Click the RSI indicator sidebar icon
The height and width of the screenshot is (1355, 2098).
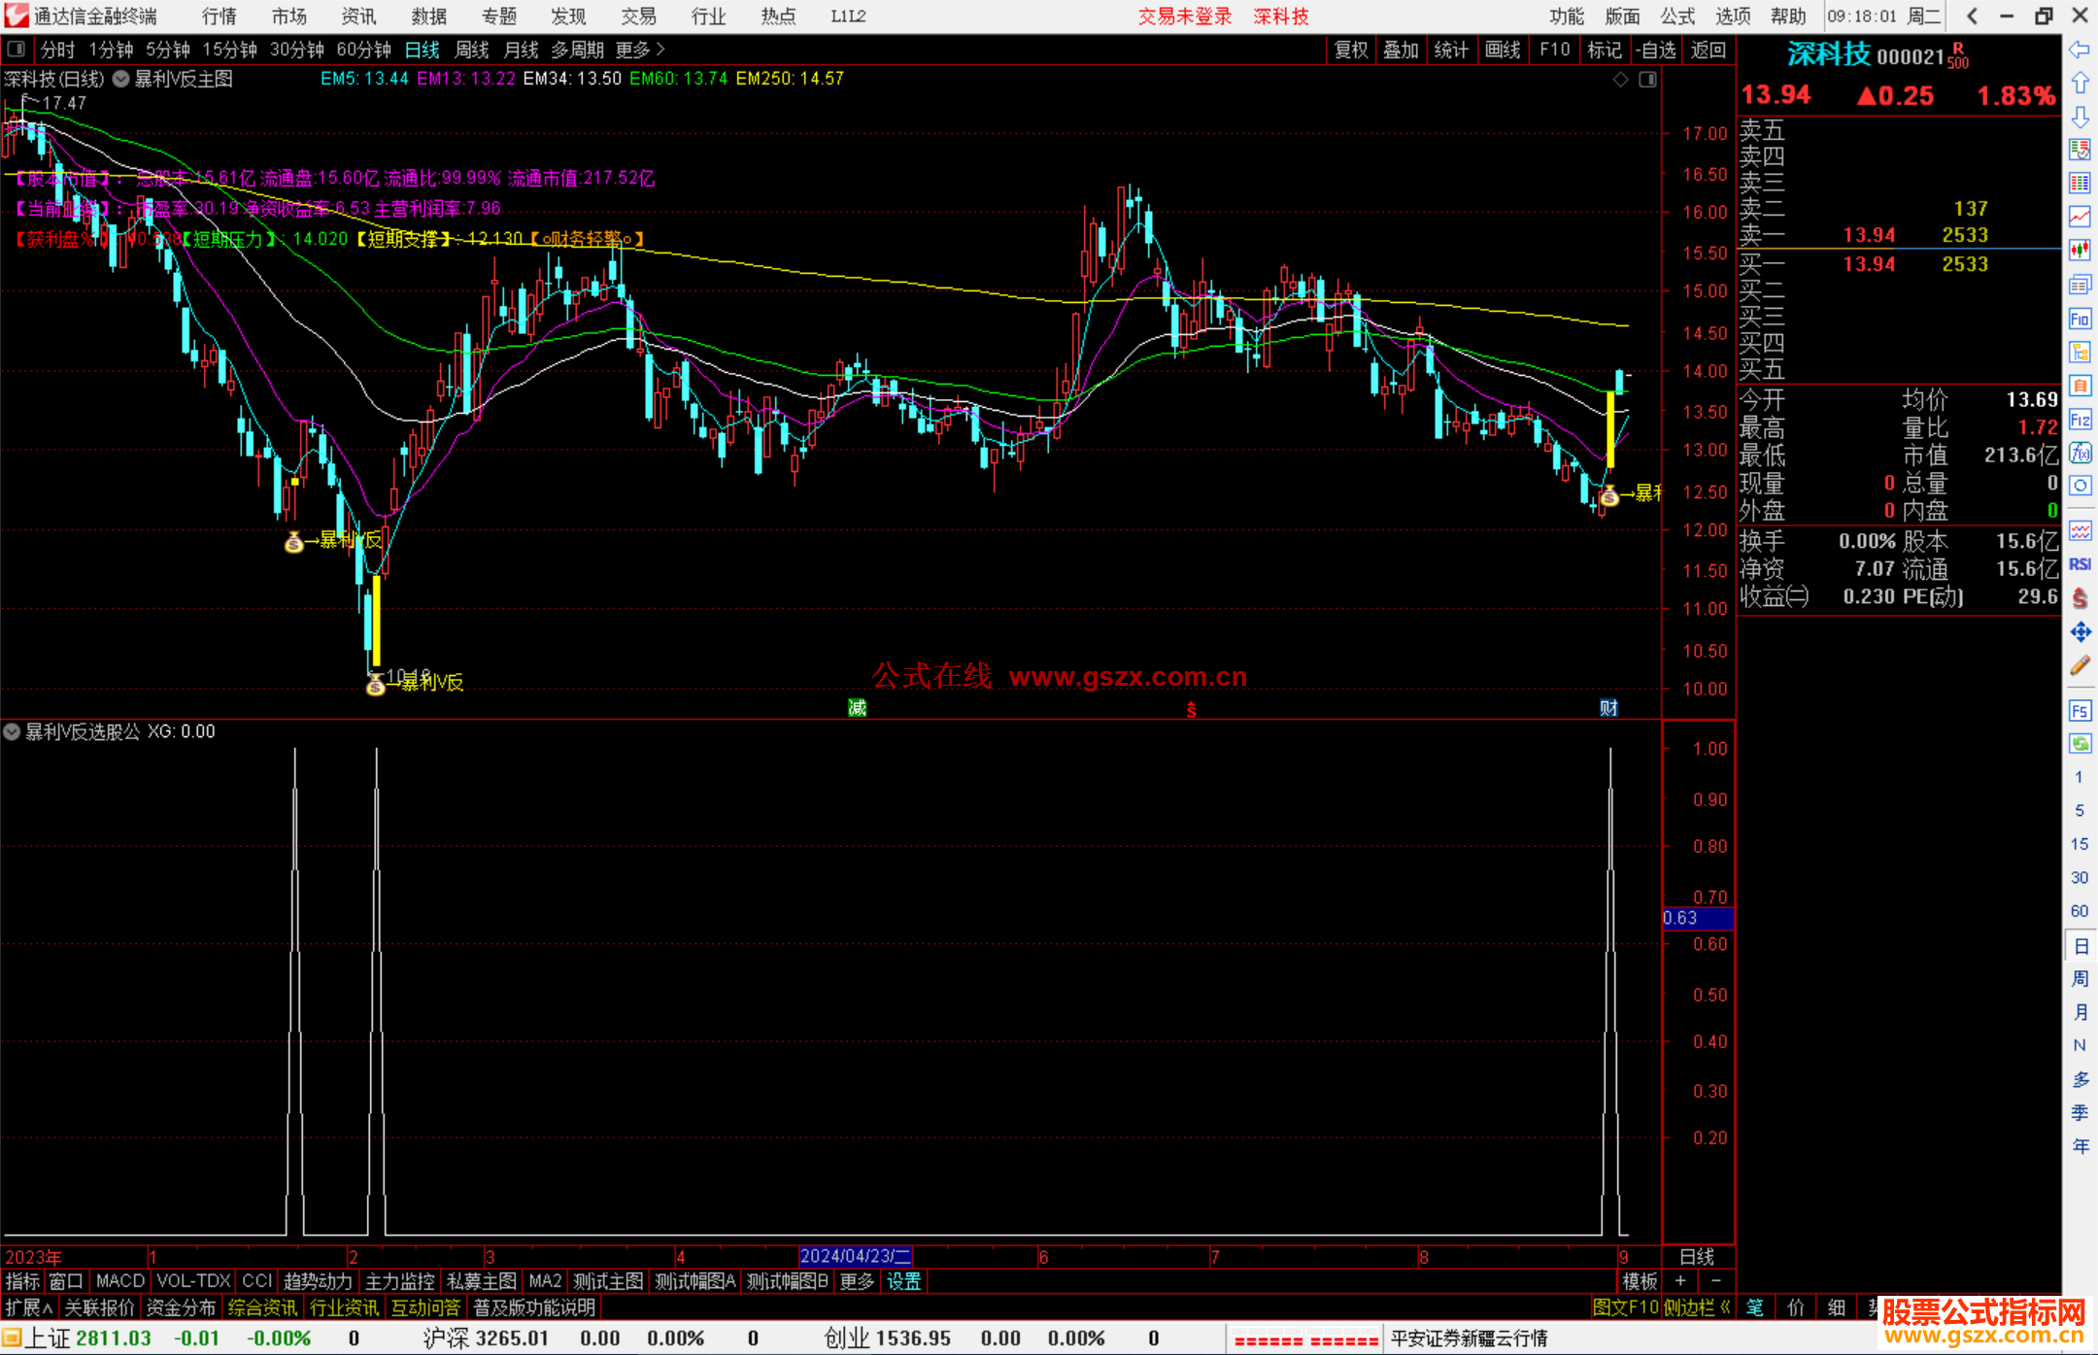tap(2080, 564)
